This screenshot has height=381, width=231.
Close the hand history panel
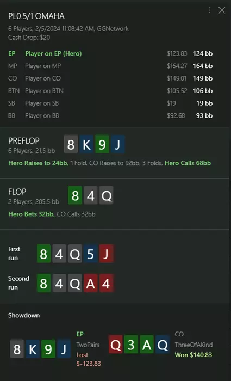(x=222, y=10)
